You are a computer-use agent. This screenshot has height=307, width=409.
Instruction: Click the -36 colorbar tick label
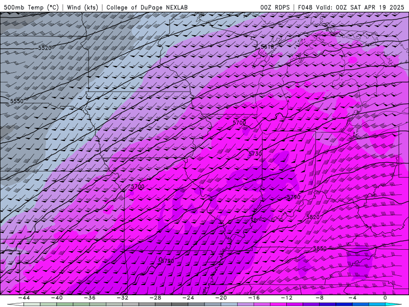pyautogui.click(x=89, y=298)
